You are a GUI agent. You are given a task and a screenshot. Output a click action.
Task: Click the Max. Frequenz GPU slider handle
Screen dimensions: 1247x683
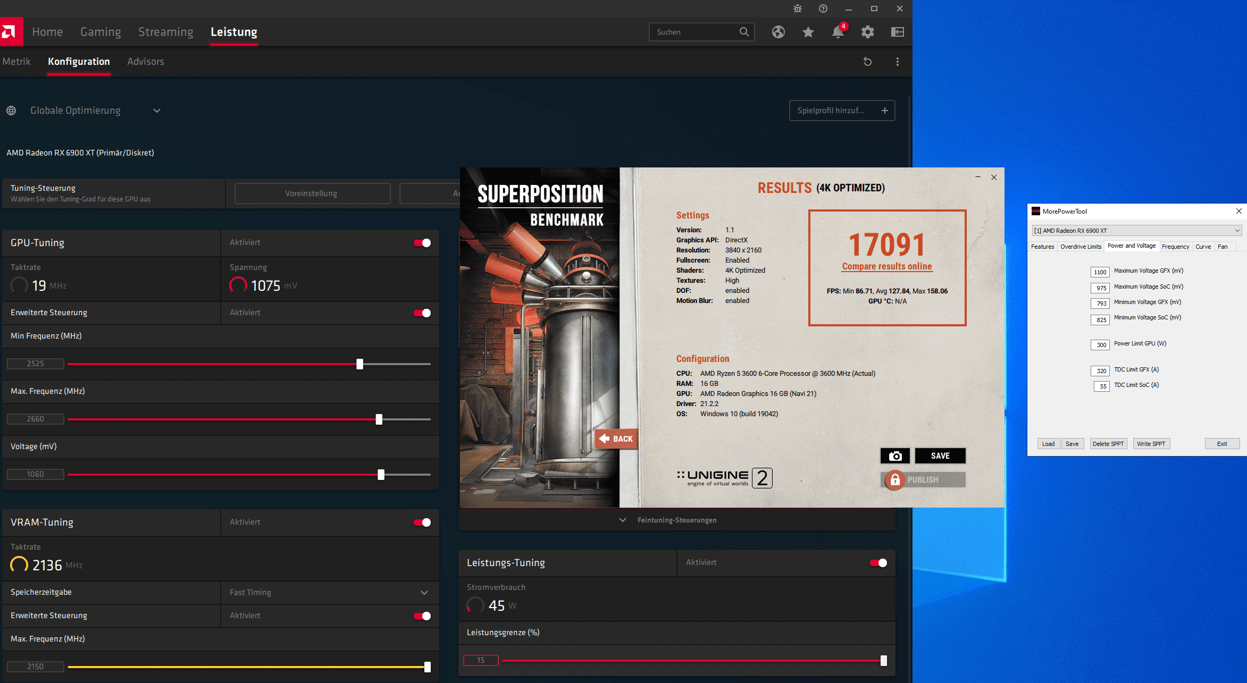tap(379, 419)
